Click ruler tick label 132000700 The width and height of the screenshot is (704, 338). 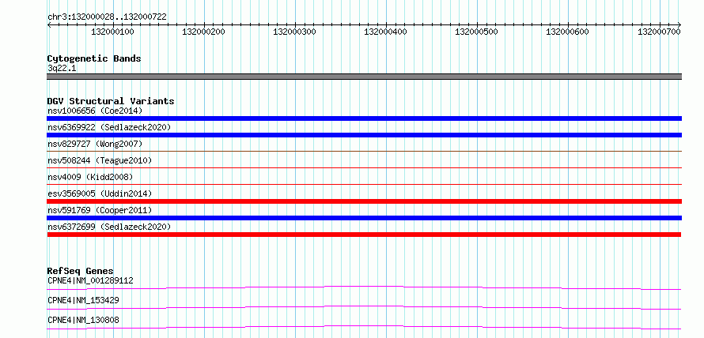[659, 32]
